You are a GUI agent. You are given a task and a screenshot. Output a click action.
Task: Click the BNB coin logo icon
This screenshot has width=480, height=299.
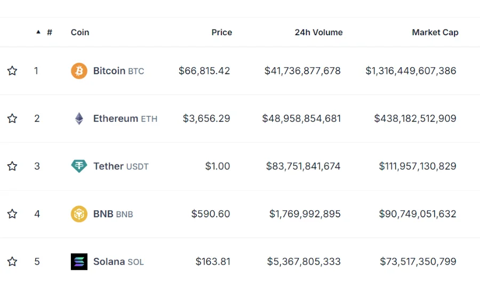pyautogui.click(x=79, y=214)
